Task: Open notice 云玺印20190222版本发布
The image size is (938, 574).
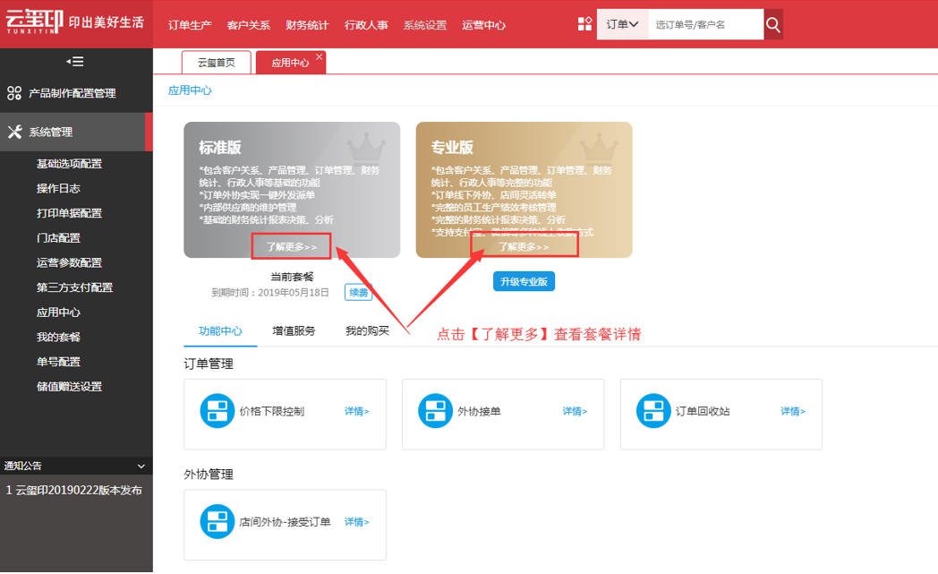Action: [73, 490]
